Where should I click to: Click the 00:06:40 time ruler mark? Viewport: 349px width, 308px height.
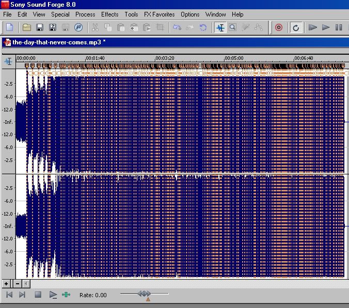pos(304,58)
